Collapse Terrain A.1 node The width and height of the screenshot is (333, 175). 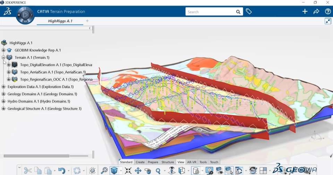[x=3, y=58]
